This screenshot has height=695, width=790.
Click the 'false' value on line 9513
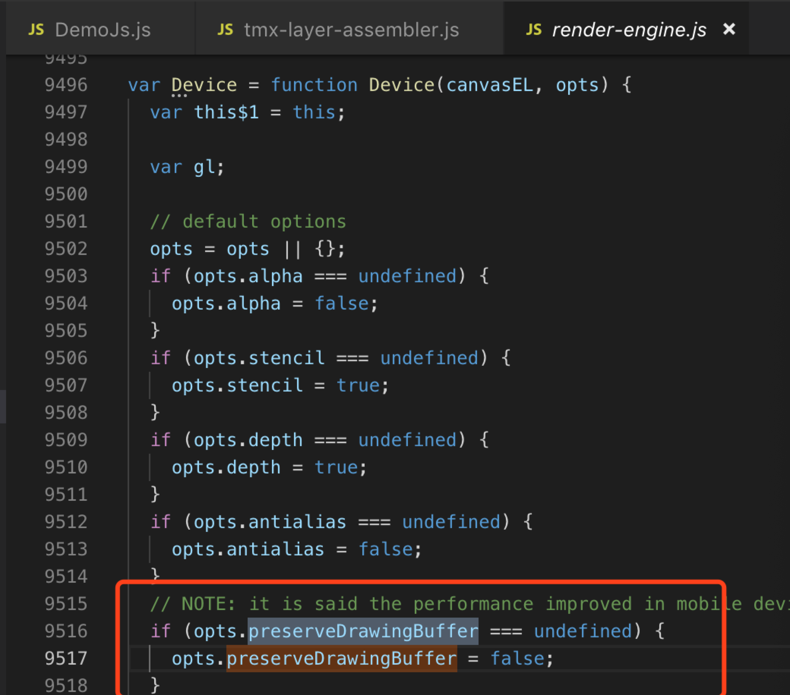pos(386,549)
